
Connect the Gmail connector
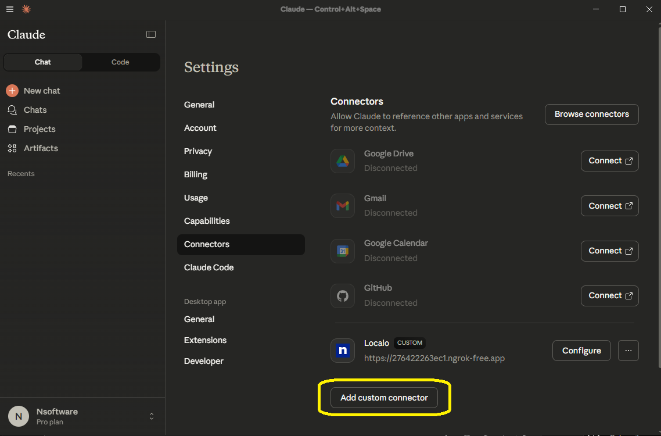pos(609,206)
